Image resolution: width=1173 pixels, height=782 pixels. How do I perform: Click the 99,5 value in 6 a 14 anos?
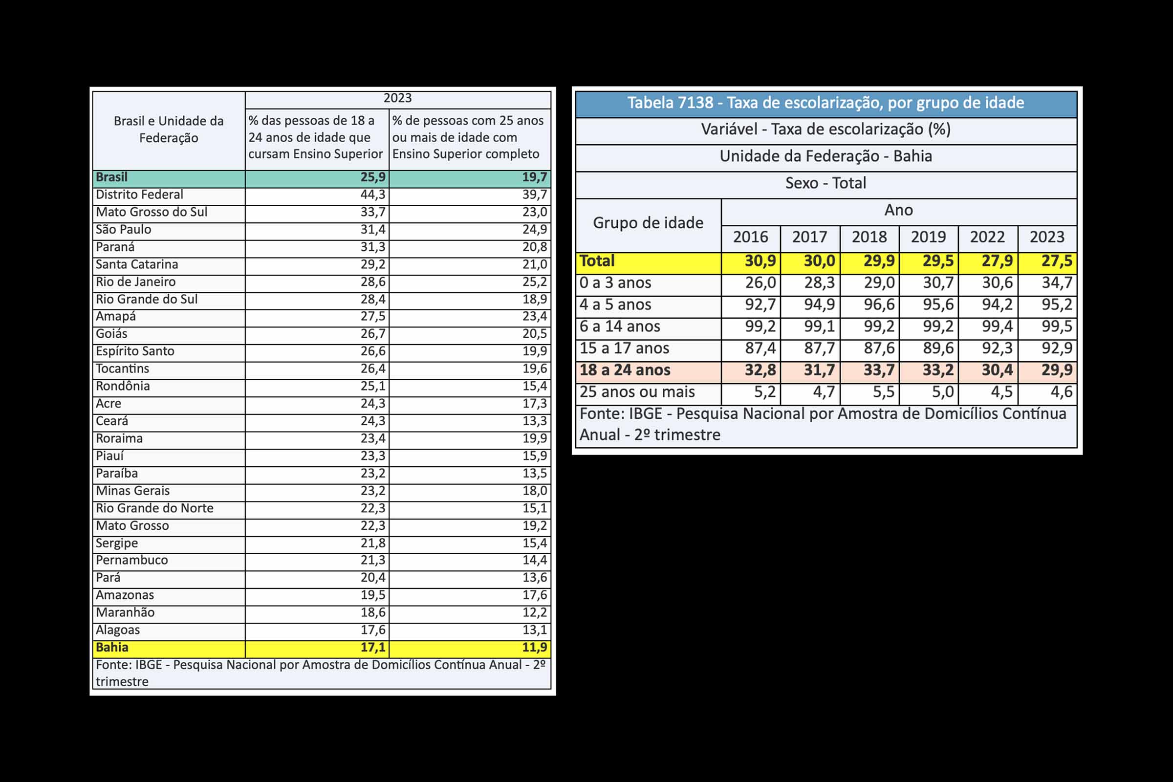1057,326
